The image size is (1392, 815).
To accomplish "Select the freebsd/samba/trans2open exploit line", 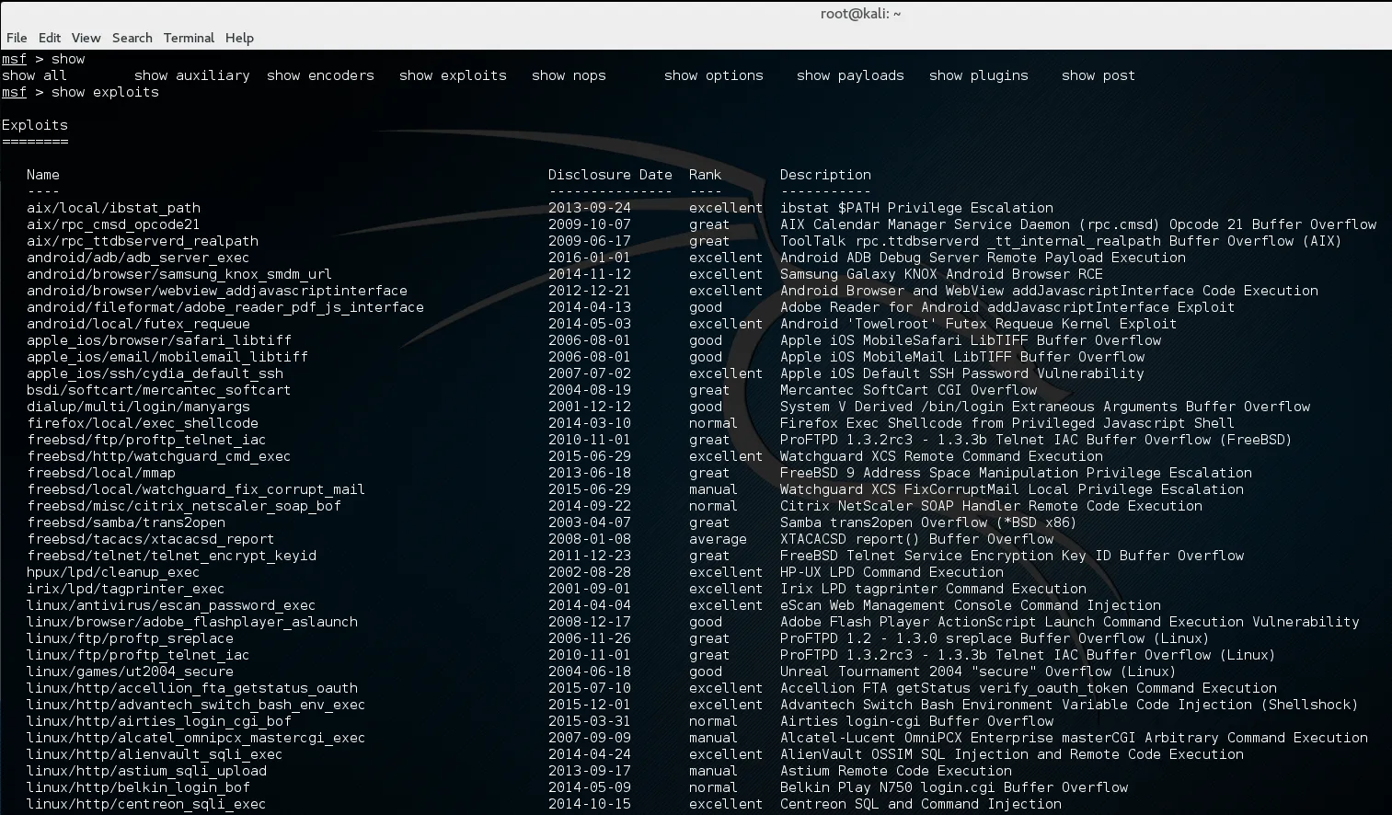I will 136,522.
